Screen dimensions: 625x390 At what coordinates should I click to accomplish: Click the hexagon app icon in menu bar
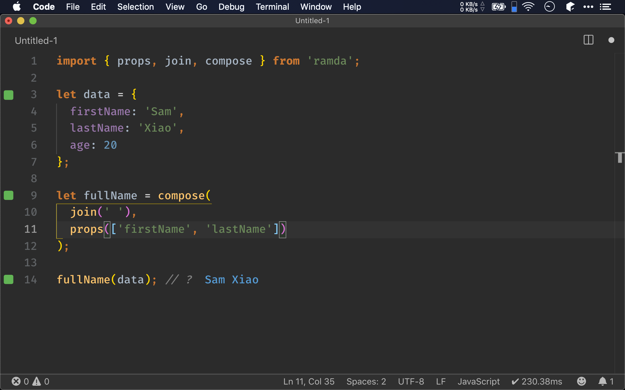pyautogui.click(x=570, y=7)
